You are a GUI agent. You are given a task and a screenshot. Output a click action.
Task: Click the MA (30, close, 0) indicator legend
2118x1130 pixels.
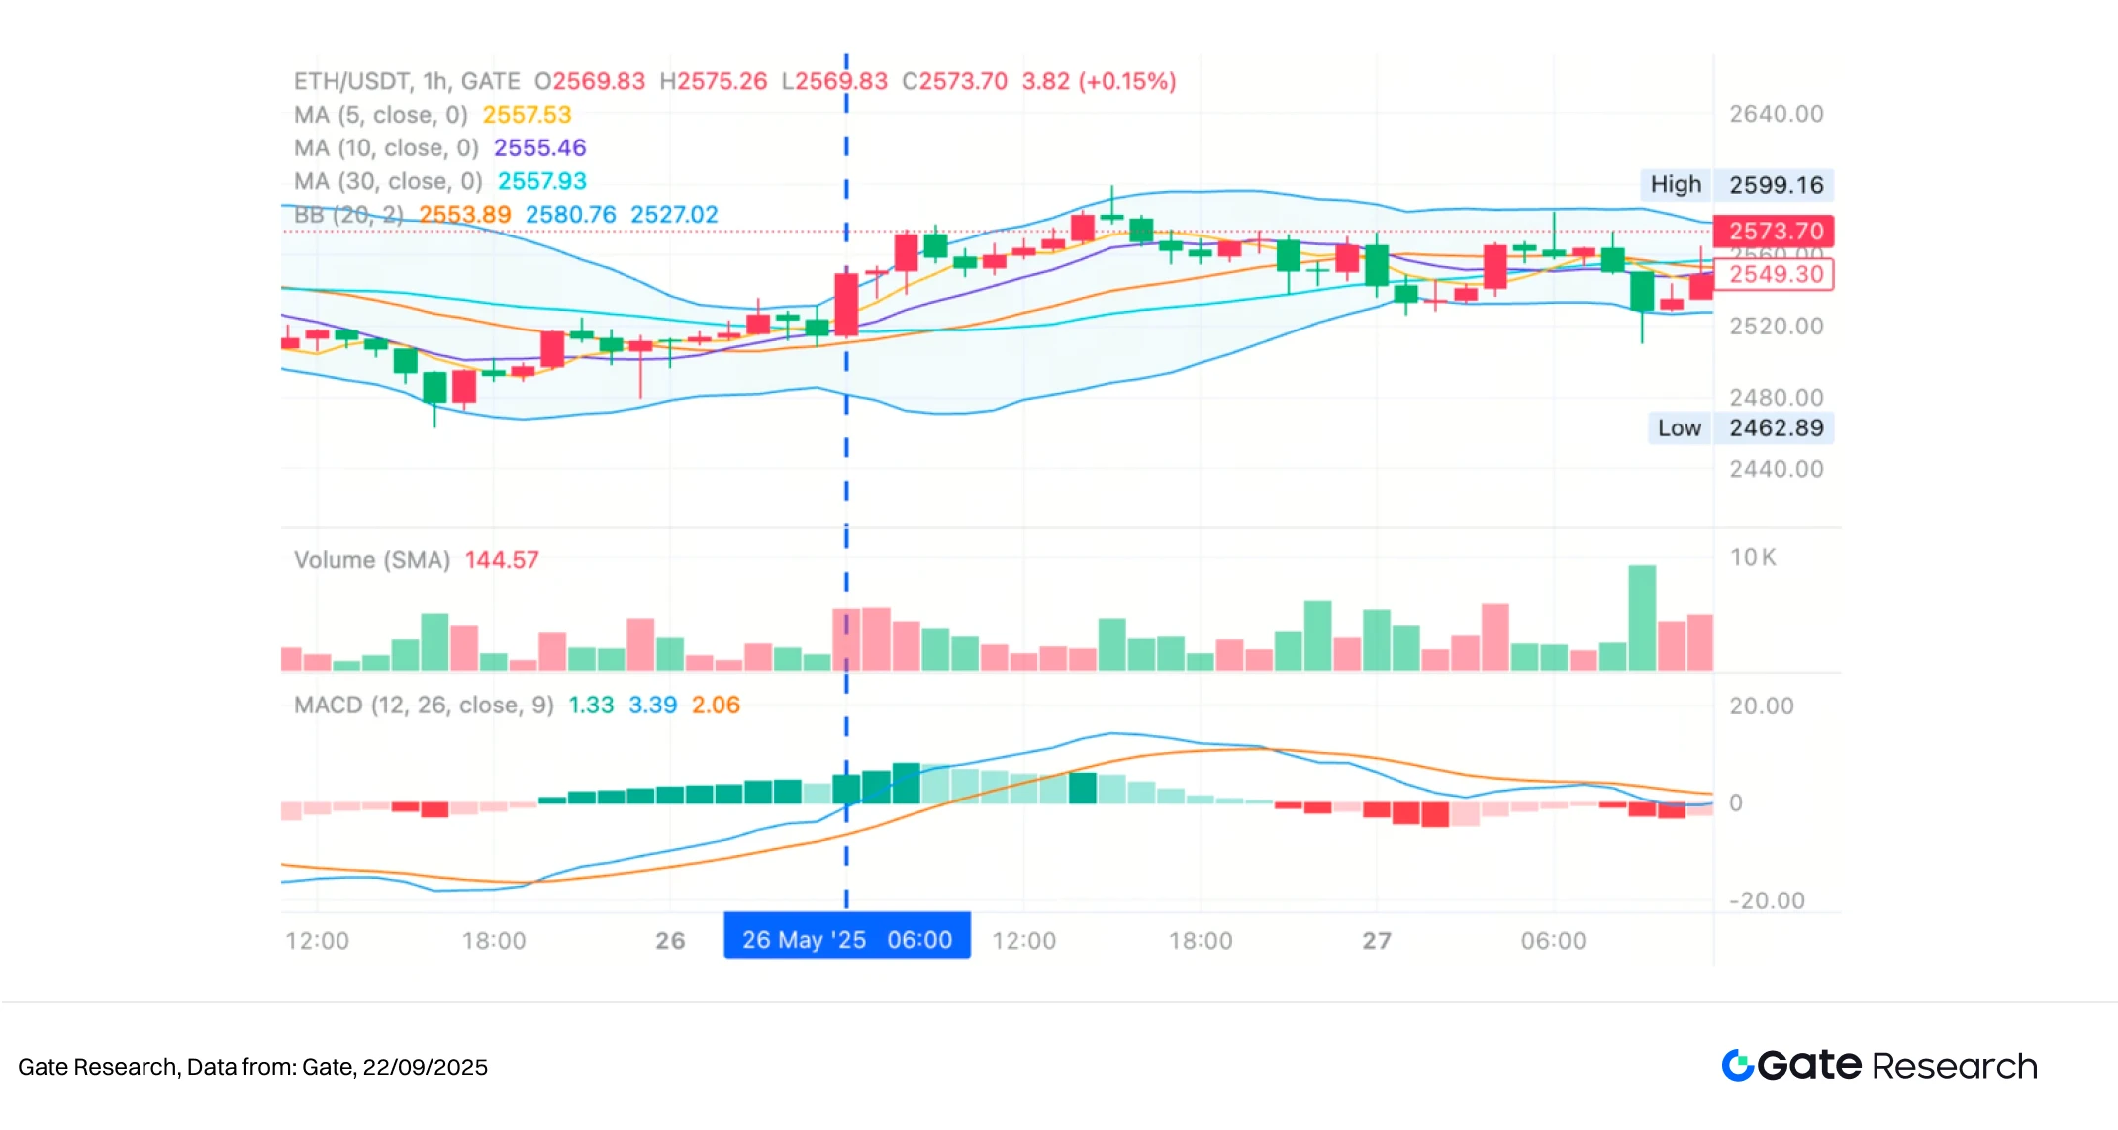(x=439, y=182)
